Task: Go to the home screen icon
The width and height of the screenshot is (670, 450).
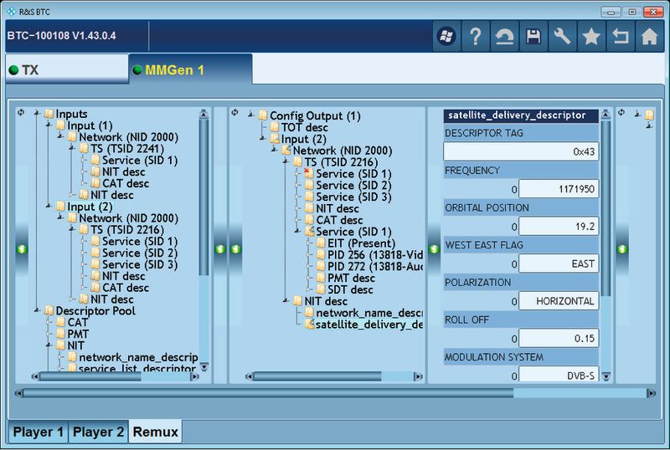Action: (650, 36)
